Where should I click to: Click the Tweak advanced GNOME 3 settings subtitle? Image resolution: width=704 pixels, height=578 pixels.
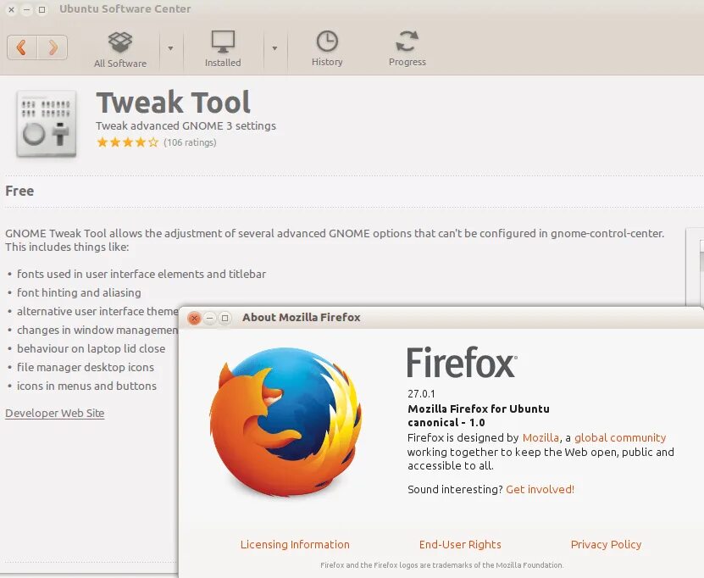click(186, 125)
